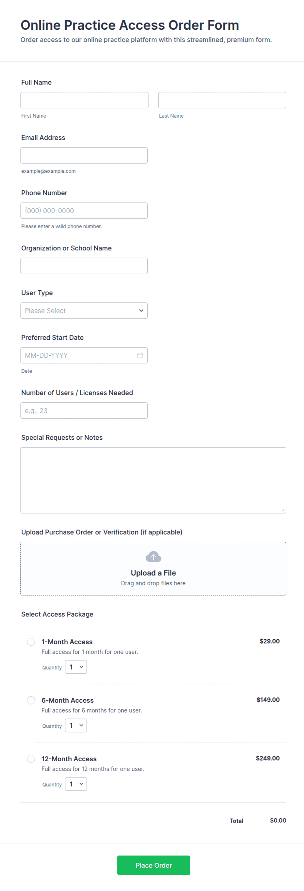Image resolution: width=304 pixels, height=891 pixels.
Task: Click the Upload a File drop area
Action: click(x=153, y=568)
